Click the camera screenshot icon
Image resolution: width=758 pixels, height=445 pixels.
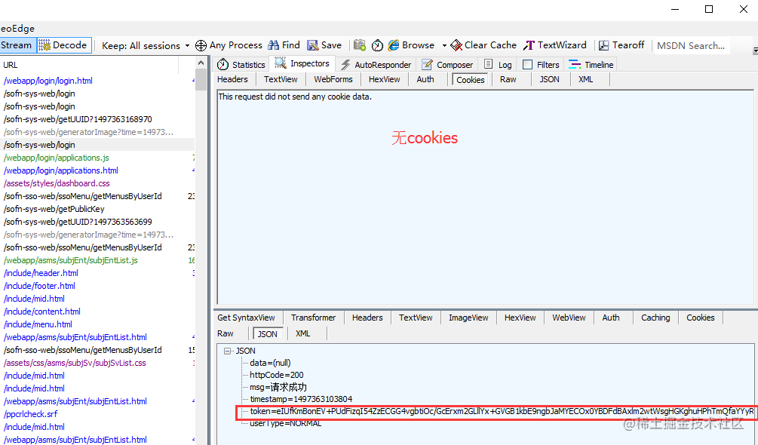[x=359, y=45]
